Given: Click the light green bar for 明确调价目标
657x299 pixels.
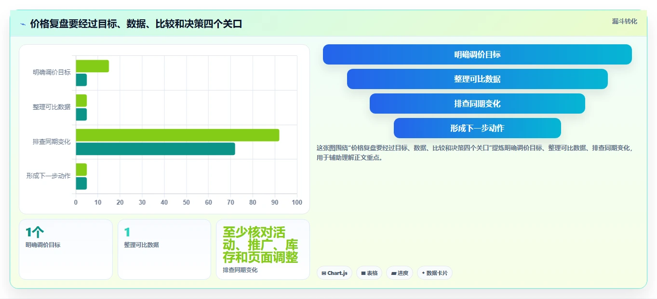Looking at the screenshot, I should (93, 66).
